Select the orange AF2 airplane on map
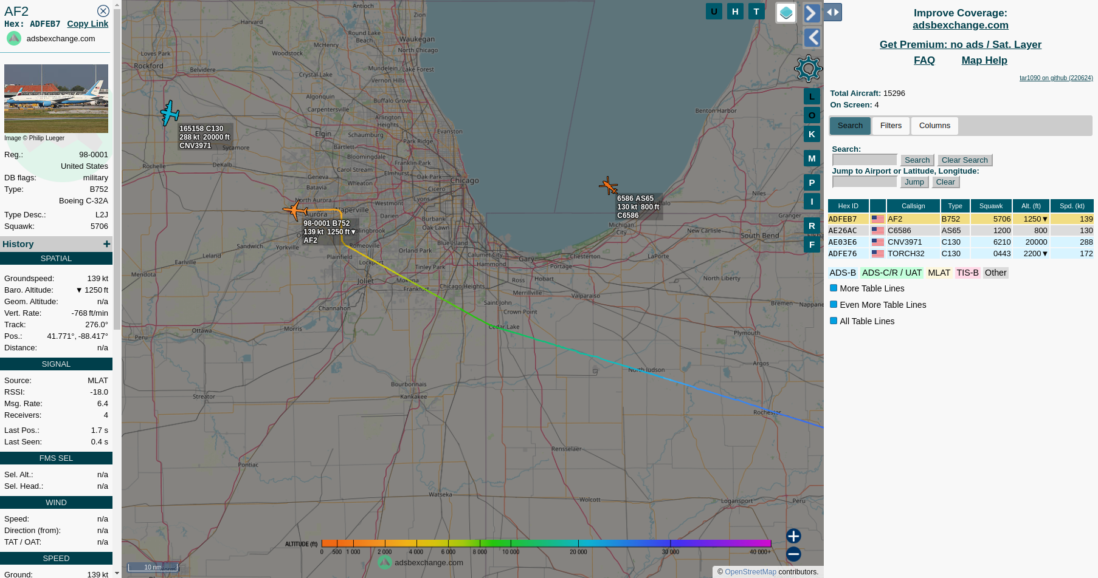 coord(295,210)
